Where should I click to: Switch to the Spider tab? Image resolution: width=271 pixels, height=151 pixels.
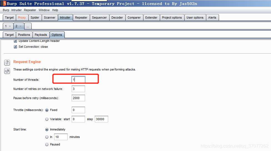(x=35, y=17)
